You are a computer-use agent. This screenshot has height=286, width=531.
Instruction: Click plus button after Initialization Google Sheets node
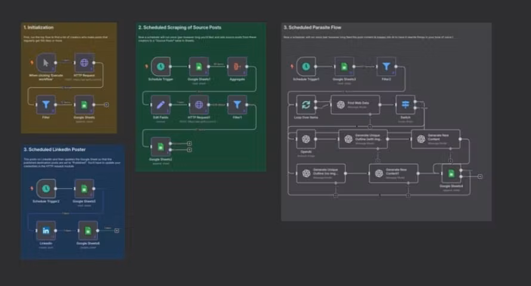[x=106, y=105]
